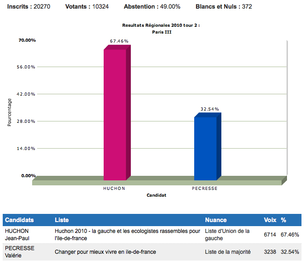Click the 70.00% y-axis label

click(x=27, y=40)
